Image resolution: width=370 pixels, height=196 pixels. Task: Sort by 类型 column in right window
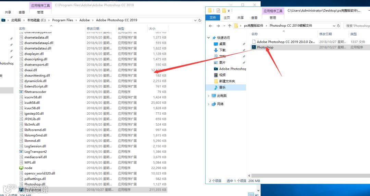coord(354,34)
